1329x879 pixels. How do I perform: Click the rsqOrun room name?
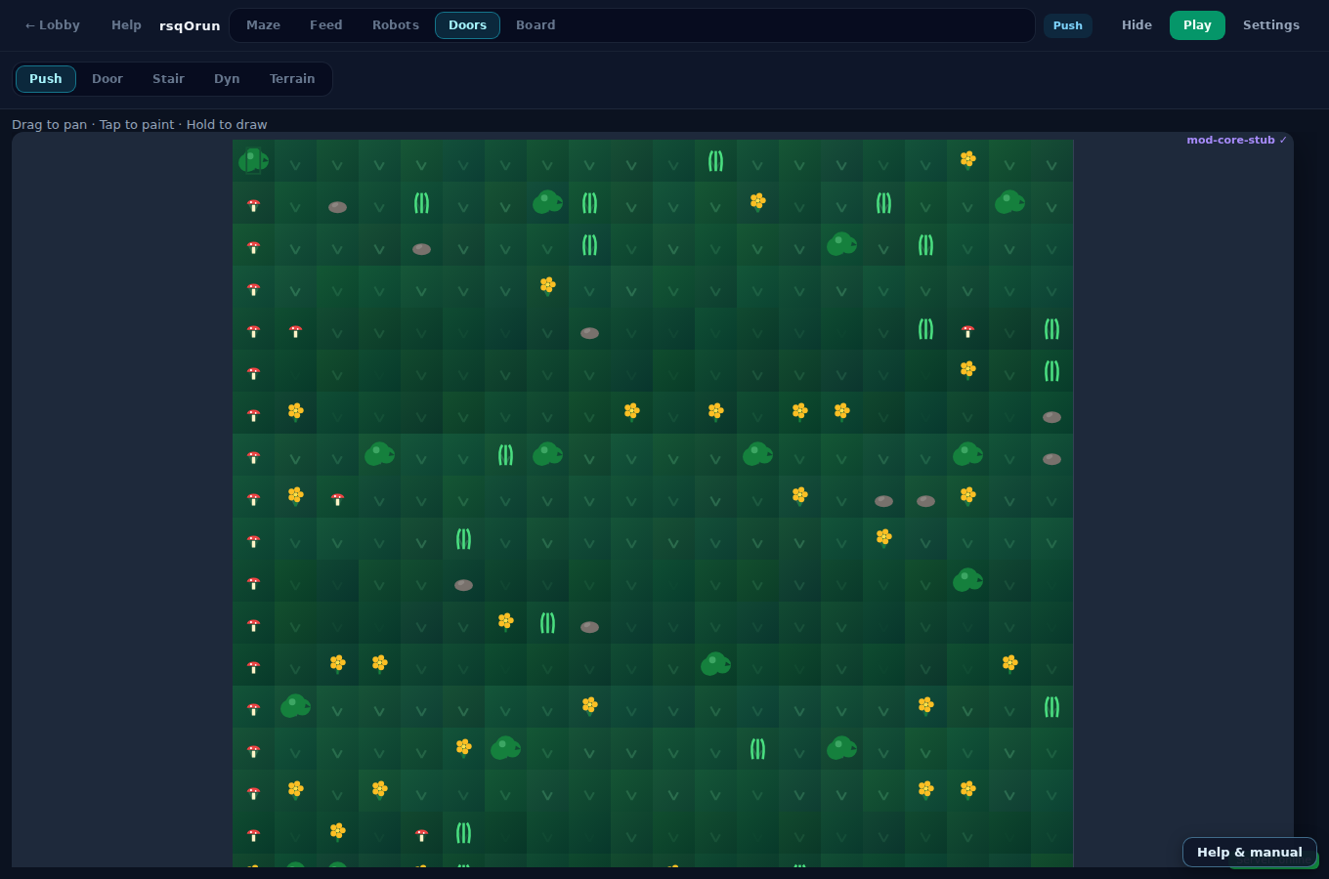pos(190,25)
